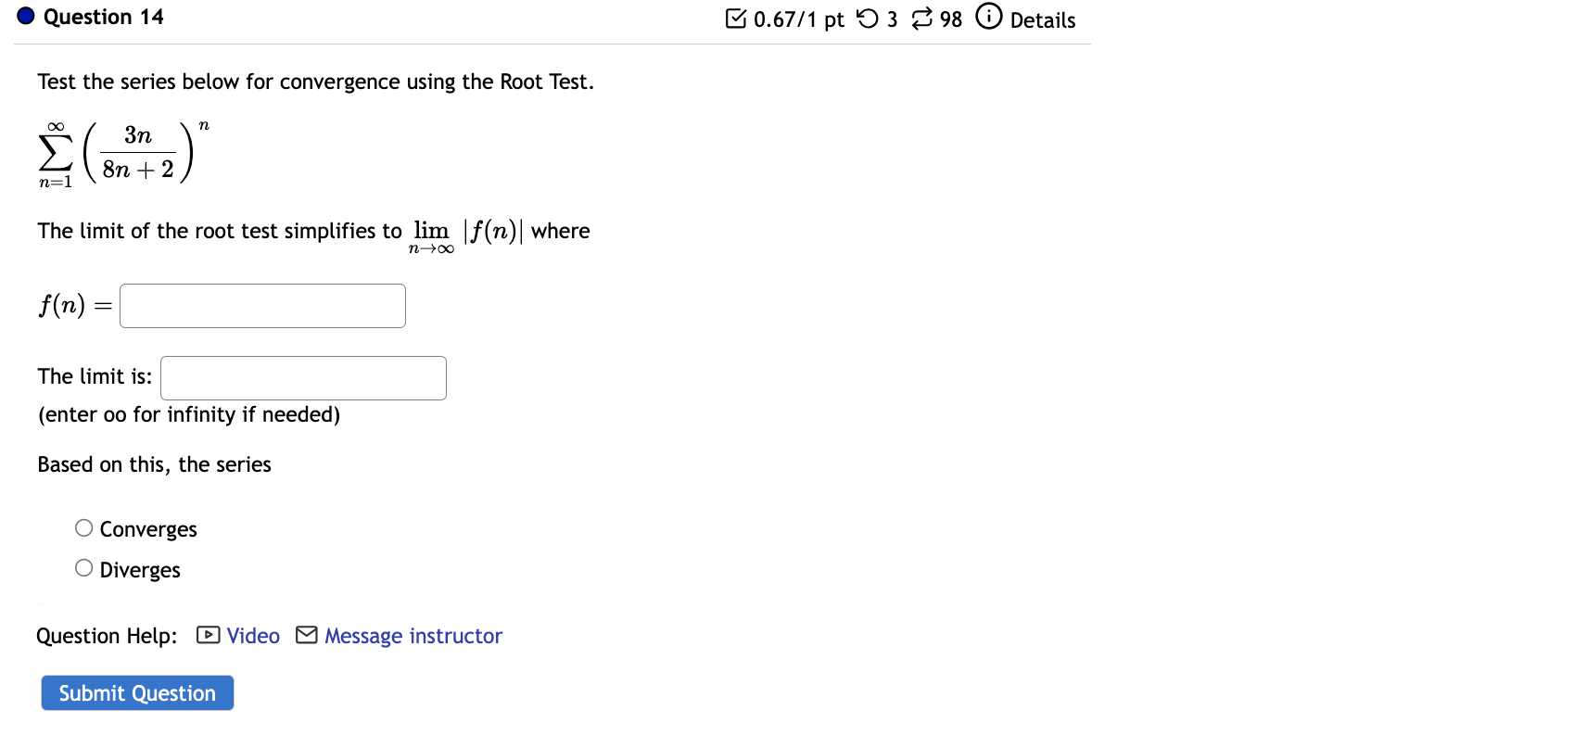Click the f(n) answer input box

tap(261, 305)
